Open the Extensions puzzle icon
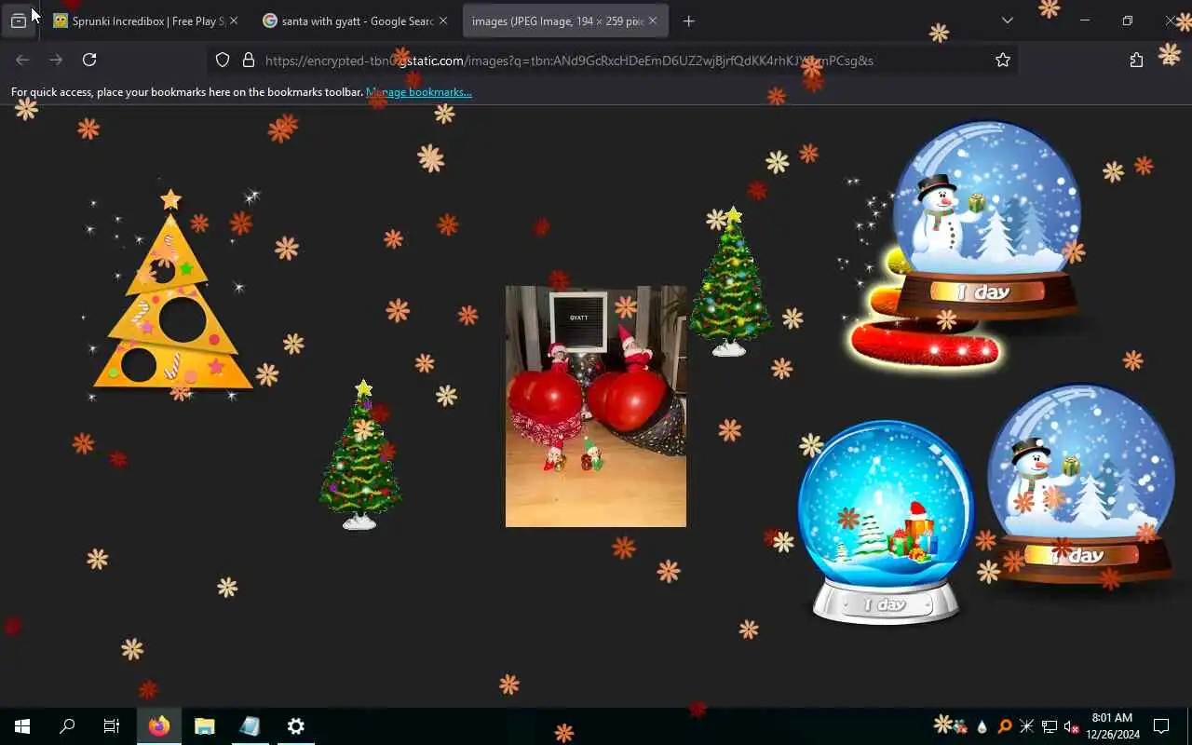Viewport: 1192px width, 745px height. pyautogui.click(x=1136, y=60)
